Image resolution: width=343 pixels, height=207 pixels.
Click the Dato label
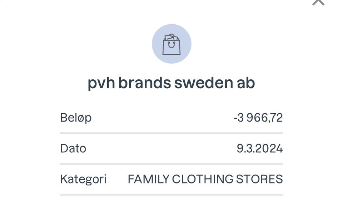(x=73, y=148)
